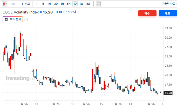Switch to the area chart type icon

pos(13,4)
